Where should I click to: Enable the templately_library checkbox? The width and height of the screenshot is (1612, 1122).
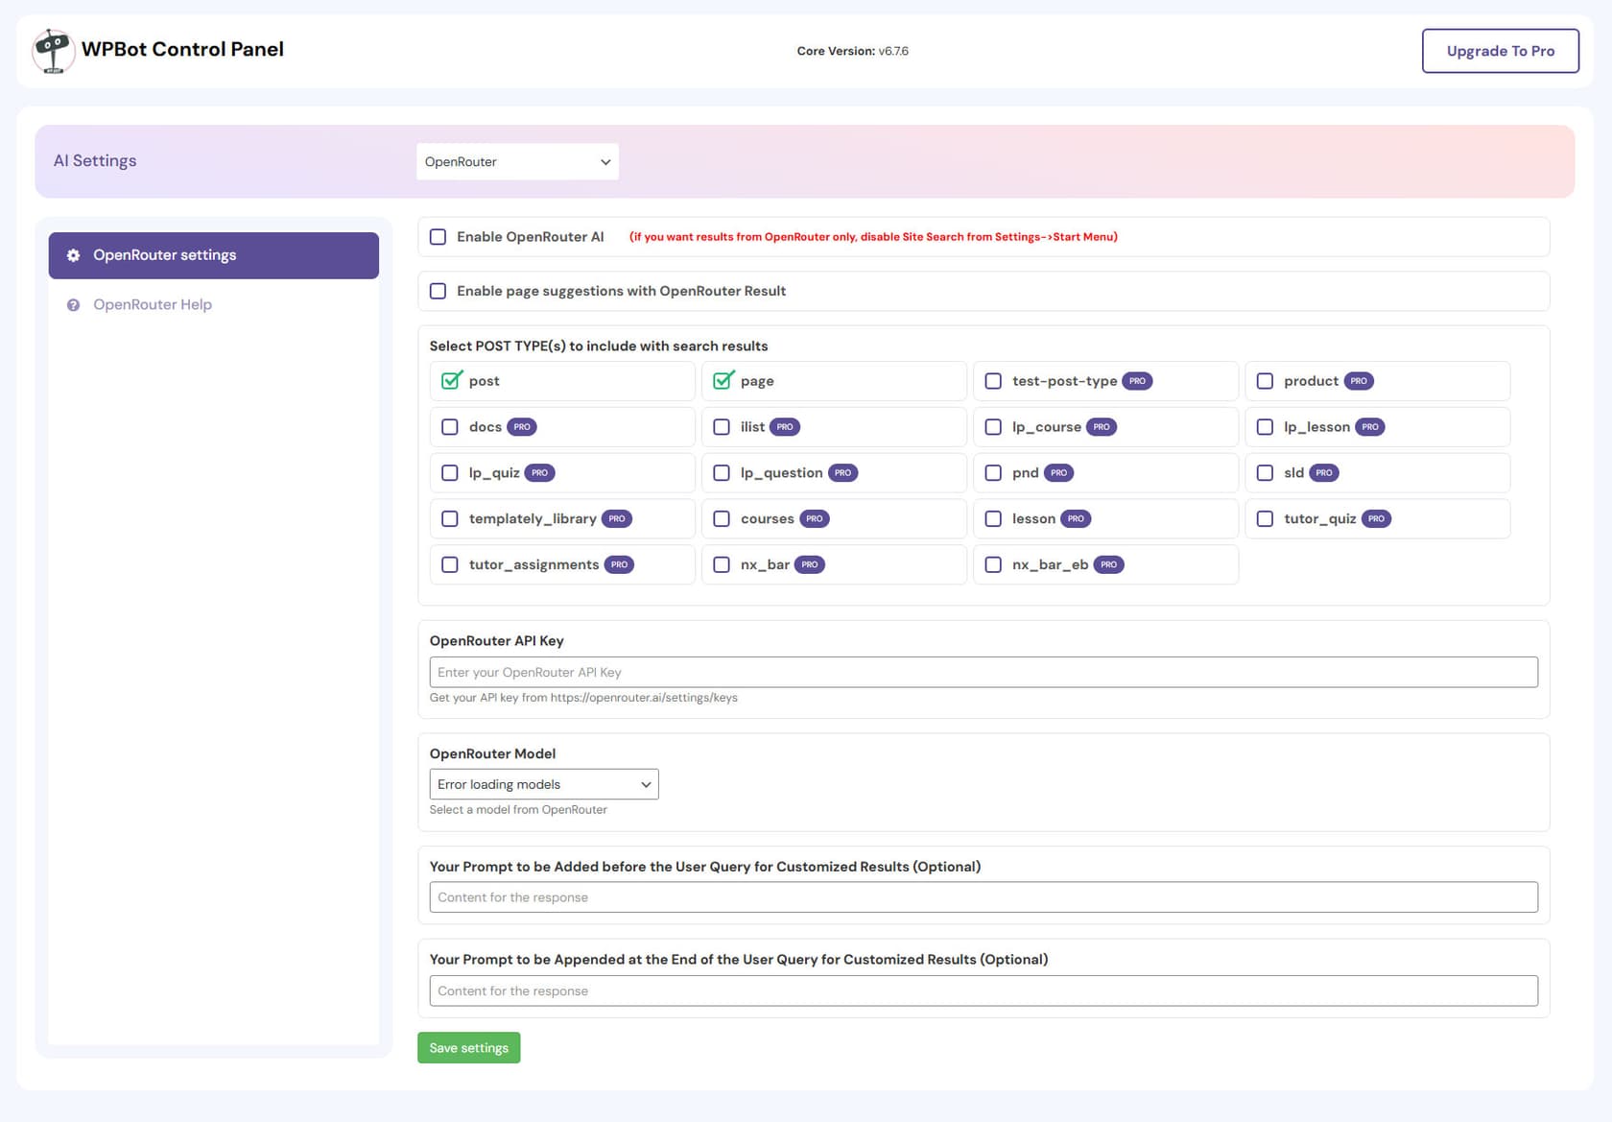click(449, 519)
